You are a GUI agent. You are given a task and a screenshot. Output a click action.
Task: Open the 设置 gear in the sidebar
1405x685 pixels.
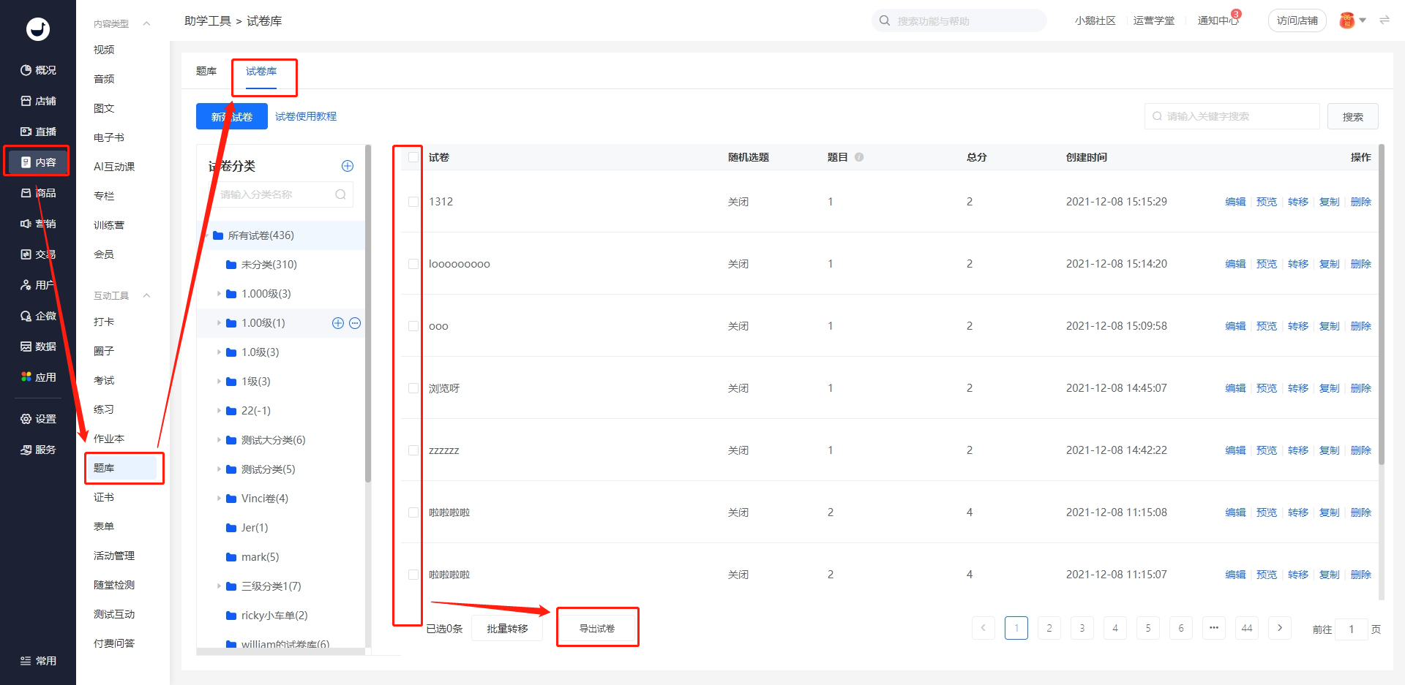click(x=26, y=419)
